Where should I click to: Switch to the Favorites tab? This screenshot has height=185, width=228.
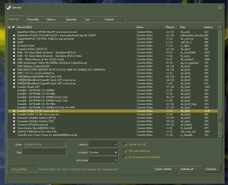(x=33, y=19)
